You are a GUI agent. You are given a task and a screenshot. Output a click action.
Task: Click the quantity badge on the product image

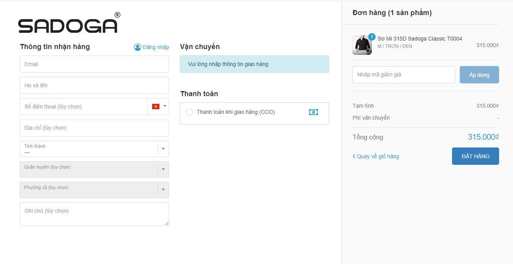click(x=372, y=37)
